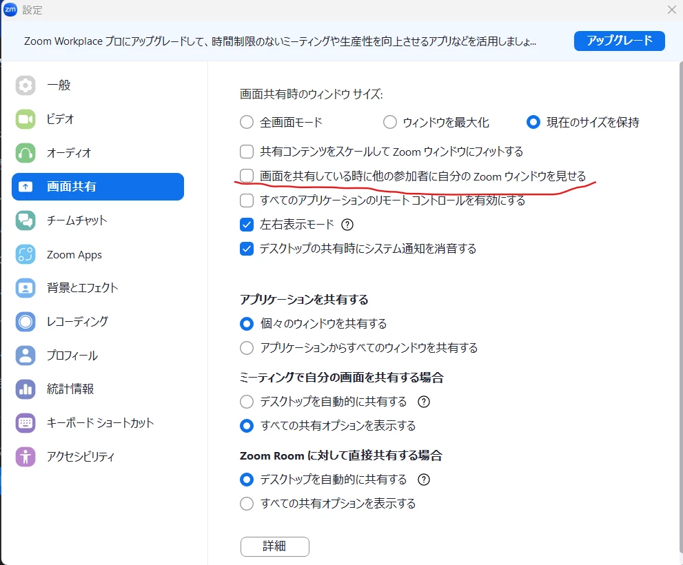Uncheck デスクトップの共有時にシステム通知を消音する checkbox
Screen dimensions: 683x565
(247, 249)
